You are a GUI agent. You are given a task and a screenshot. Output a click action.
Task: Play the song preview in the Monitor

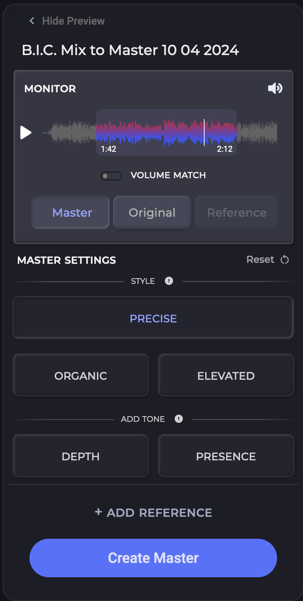click(25, 133)
